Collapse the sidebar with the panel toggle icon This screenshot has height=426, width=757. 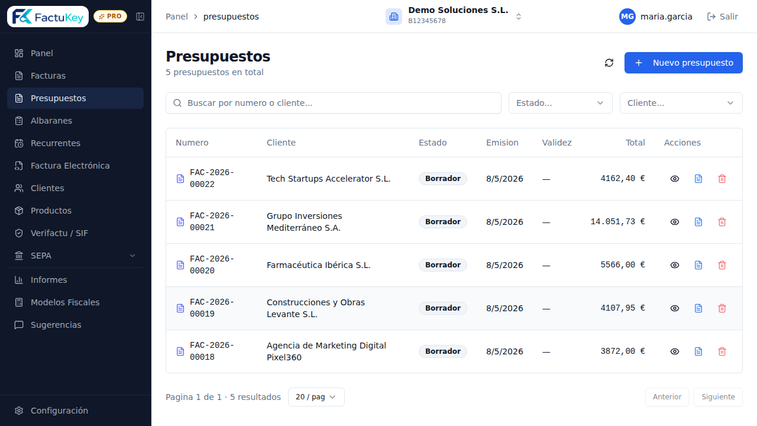tap(140, 17)
